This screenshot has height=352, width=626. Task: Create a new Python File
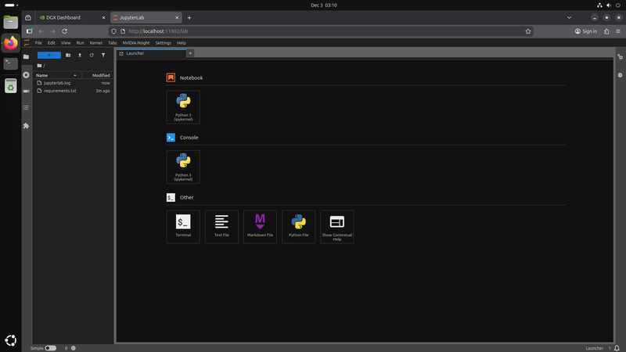pyautogui.click(x=299, y=227)
